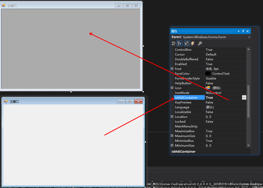Open the 属性 panel window position menu
The image size is (263, 188).
pyautogui.click(x=238, y=31)
